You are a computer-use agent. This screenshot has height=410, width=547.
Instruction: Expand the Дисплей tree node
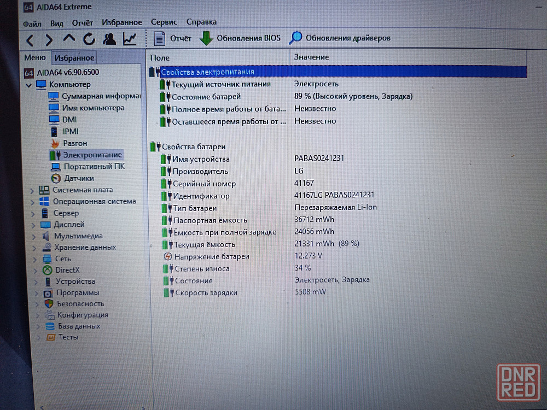pos(34,225)
